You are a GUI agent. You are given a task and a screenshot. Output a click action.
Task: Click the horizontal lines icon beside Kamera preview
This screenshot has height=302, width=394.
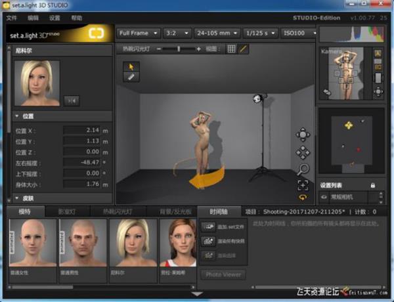pos(378,61)
